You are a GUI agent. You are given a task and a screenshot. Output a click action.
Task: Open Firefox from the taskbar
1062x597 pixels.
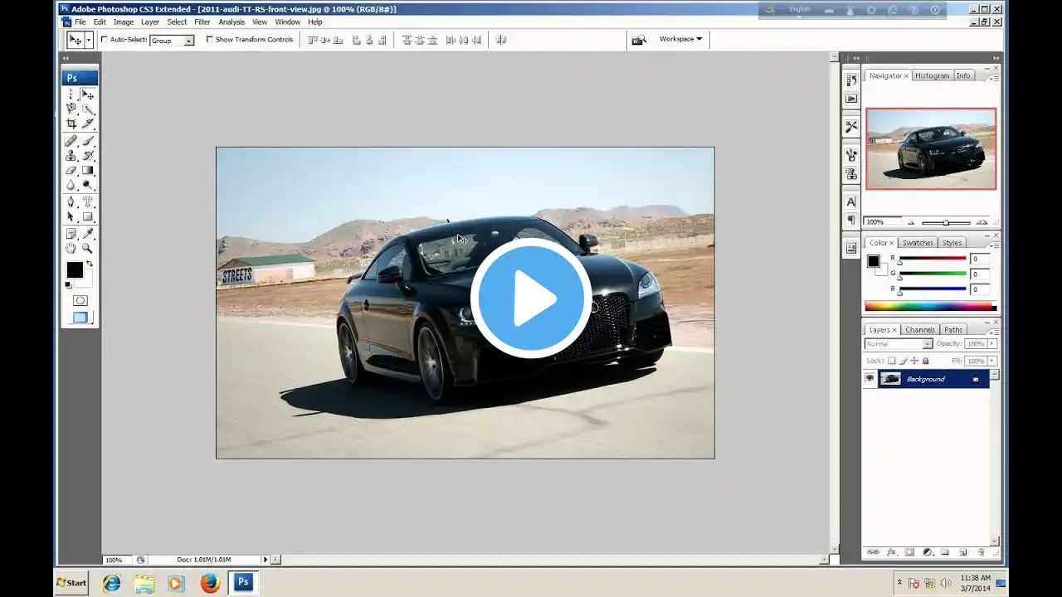[210, 583]
